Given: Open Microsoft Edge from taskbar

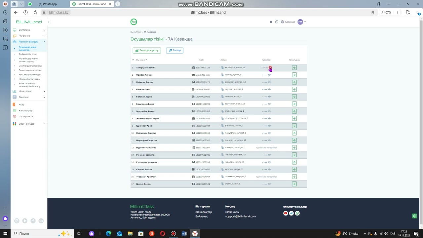Looking at the screenshot, I should pyautogui.click(x=108, y=233).
